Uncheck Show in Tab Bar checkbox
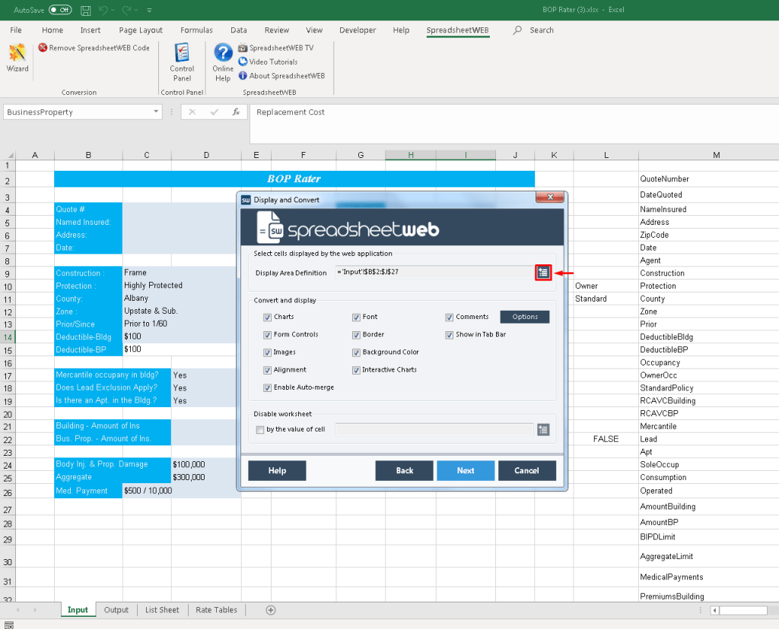This screenshot has width=779, height=629. 449,335
